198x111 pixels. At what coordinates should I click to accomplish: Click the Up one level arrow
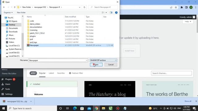tap(15, 7)
